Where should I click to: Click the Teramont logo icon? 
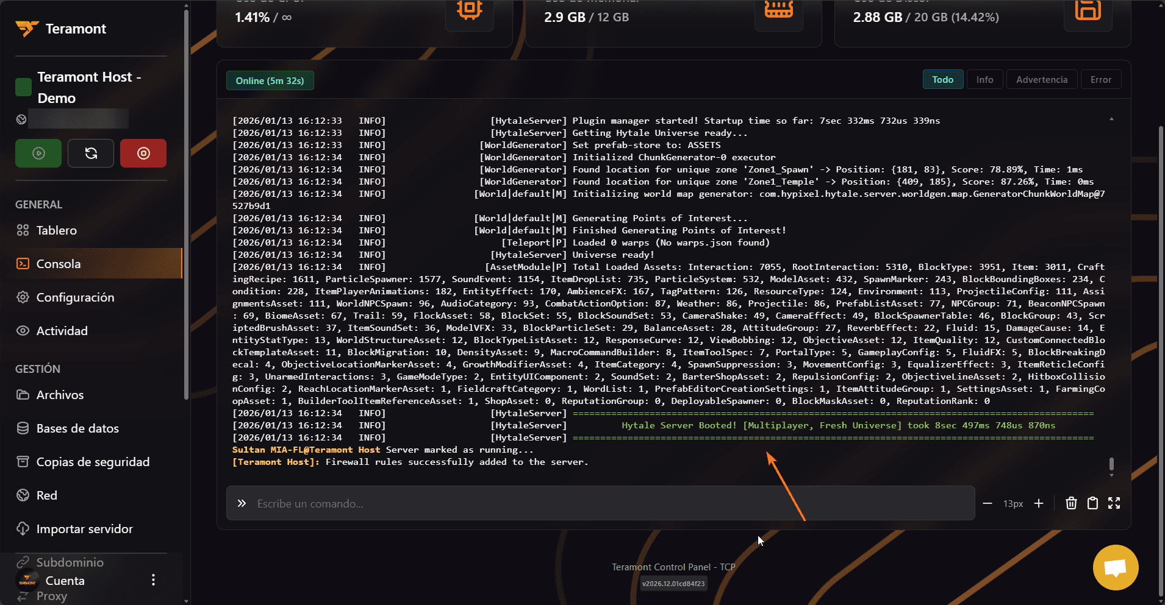[27, 29]
